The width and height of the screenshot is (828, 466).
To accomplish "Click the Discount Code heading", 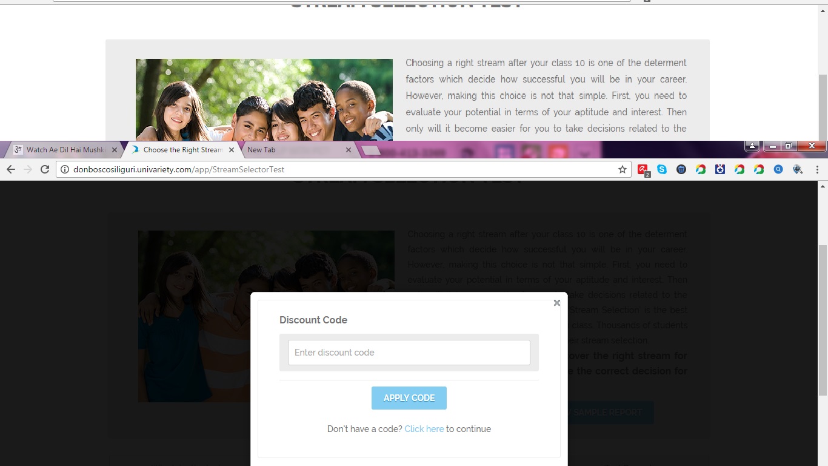I will point(313,320).
